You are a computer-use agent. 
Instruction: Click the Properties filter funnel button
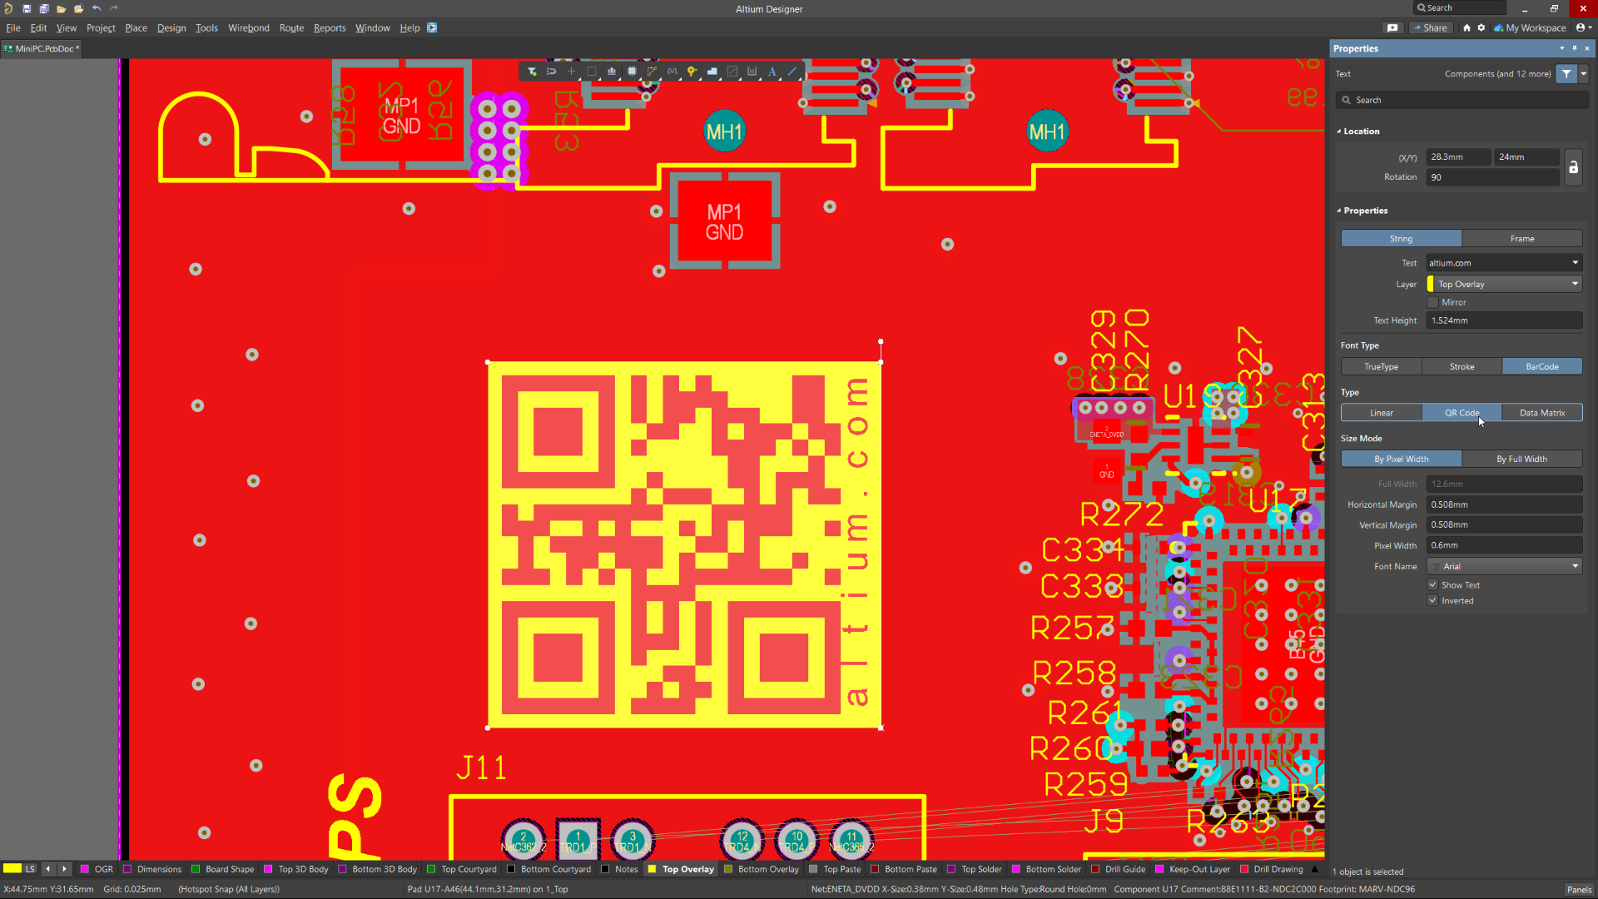(x=1566, y=74)
